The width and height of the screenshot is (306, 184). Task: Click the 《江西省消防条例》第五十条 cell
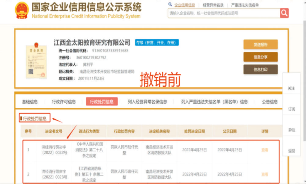(89, 174)
